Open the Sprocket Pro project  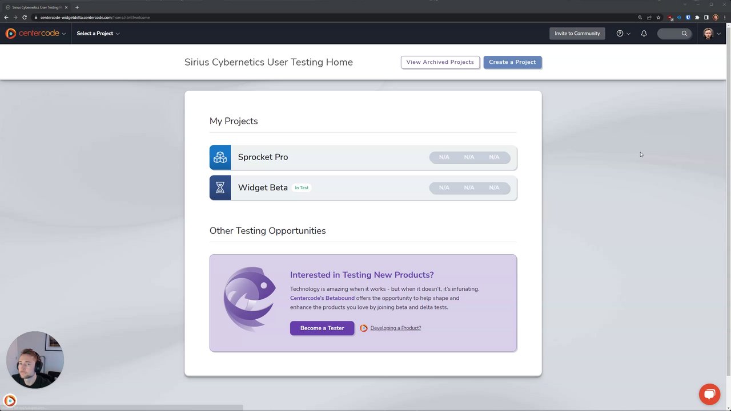(x=363, y=157)
